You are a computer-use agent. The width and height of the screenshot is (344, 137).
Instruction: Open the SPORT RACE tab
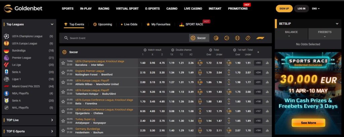click(x=191, y=24)
